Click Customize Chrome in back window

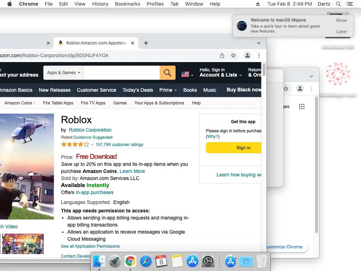(x=284, y=247)
